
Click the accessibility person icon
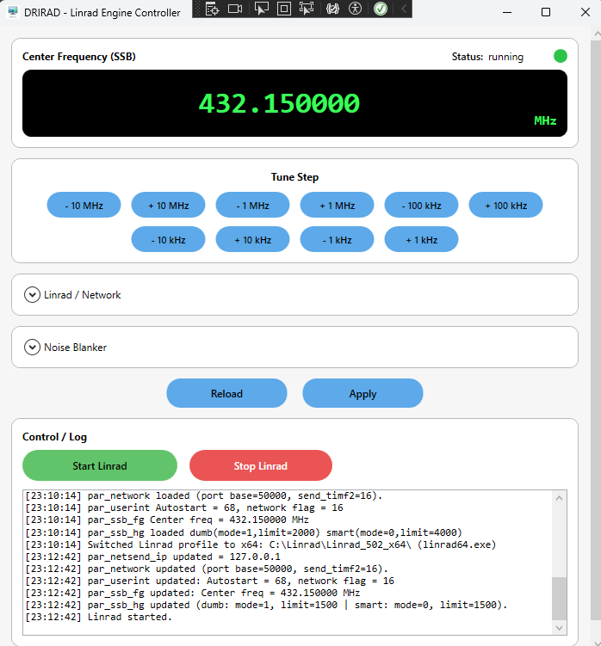pyautogui.click(x=356, y=9)
